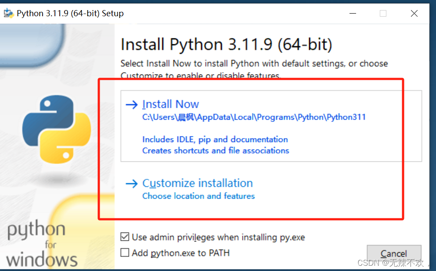The height and width of the screenshot is (271, 436).
Task: Click the default install path text
Action: coord(254,117)
